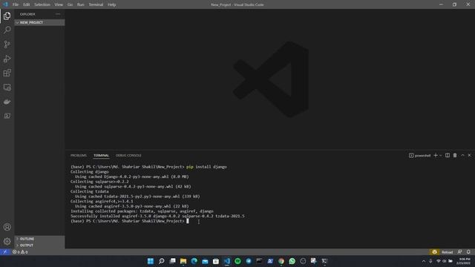This screenshot has width=475, height=267.
Task: Open File Explorer from taskbar
Action: tap(183, 261)
